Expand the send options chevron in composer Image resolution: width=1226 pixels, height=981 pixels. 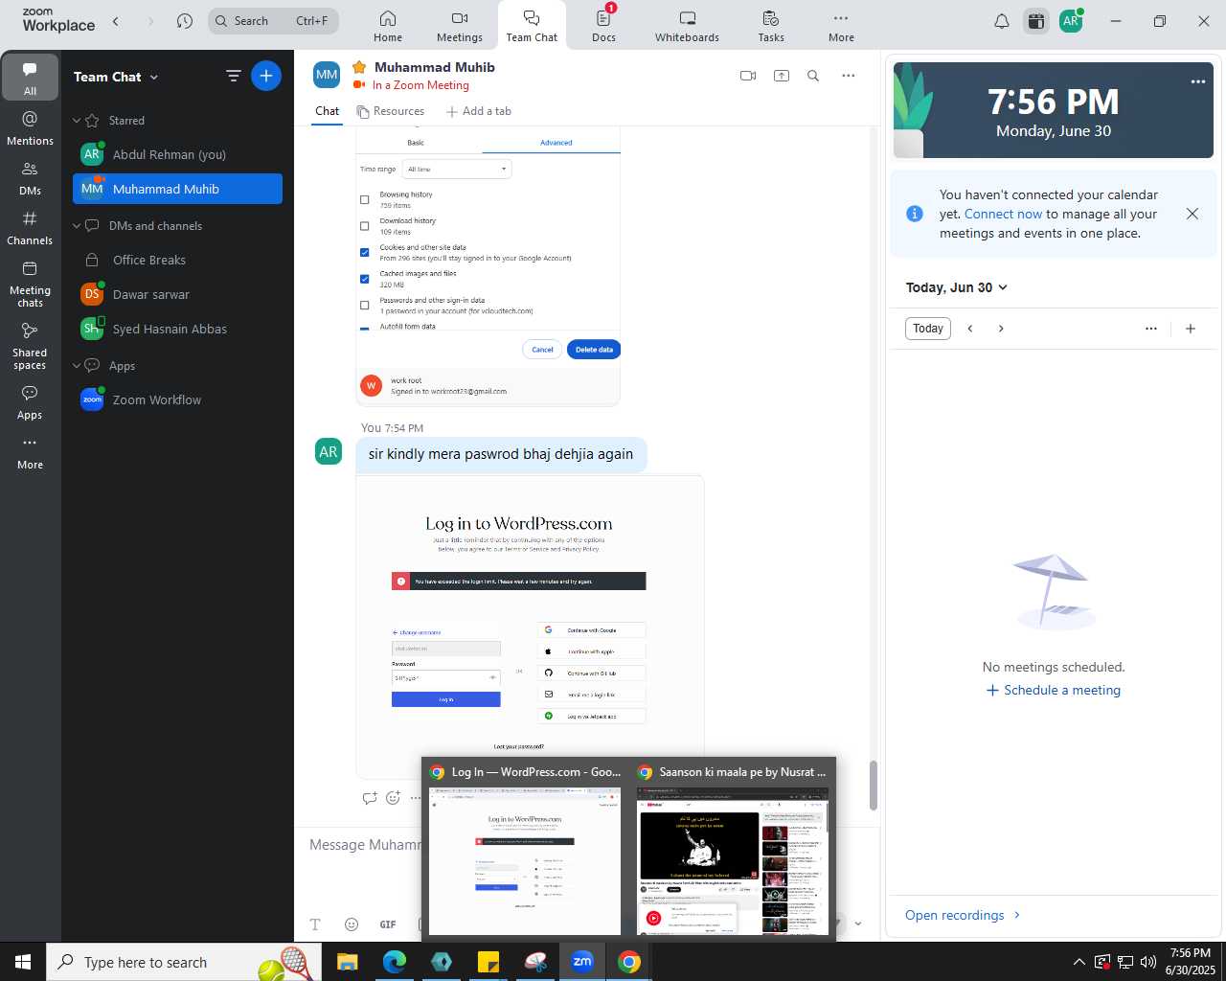coord(858,924)
